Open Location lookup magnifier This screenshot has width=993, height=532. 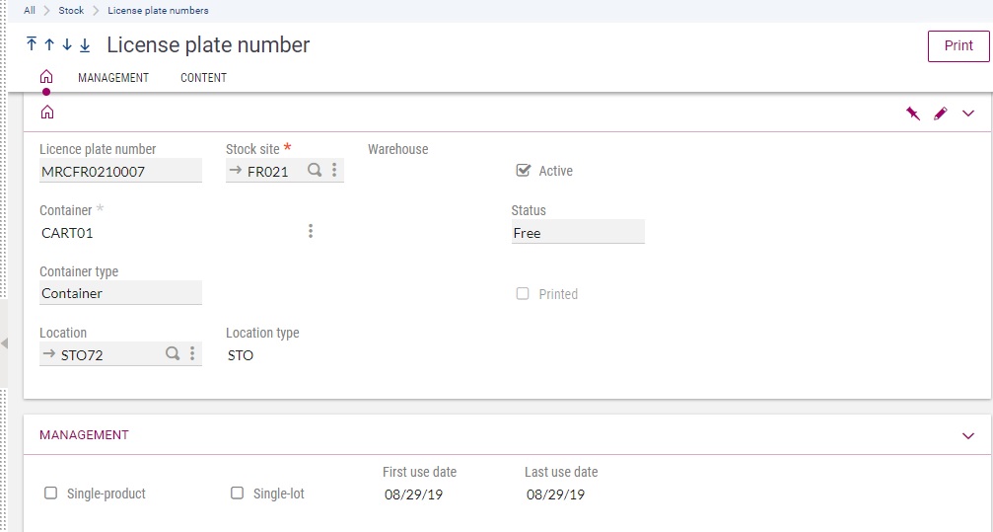tap(173, 353)
